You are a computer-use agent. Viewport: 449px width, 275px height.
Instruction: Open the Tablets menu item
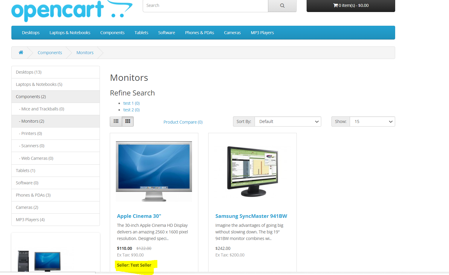pos(141,33)
